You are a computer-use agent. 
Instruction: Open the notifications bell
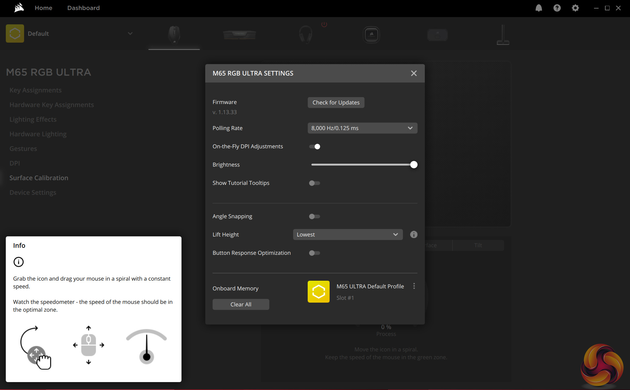[539, 8]
